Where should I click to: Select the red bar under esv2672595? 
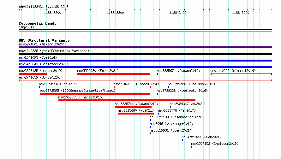(95, 94)
